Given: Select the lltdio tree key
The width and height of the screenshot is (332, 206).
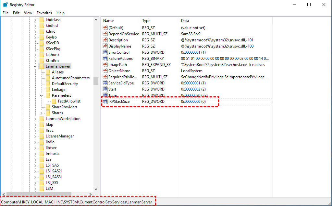Looking at the screenshot, I should point(50,142).
